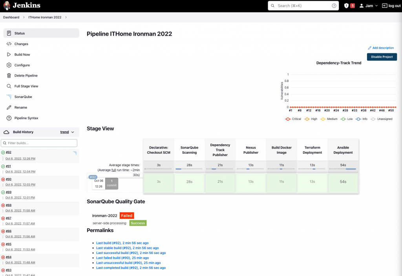The height and width of the screenshot is (276, 402).
Task: Click the trend link in Build History
Action: point(64,132)
